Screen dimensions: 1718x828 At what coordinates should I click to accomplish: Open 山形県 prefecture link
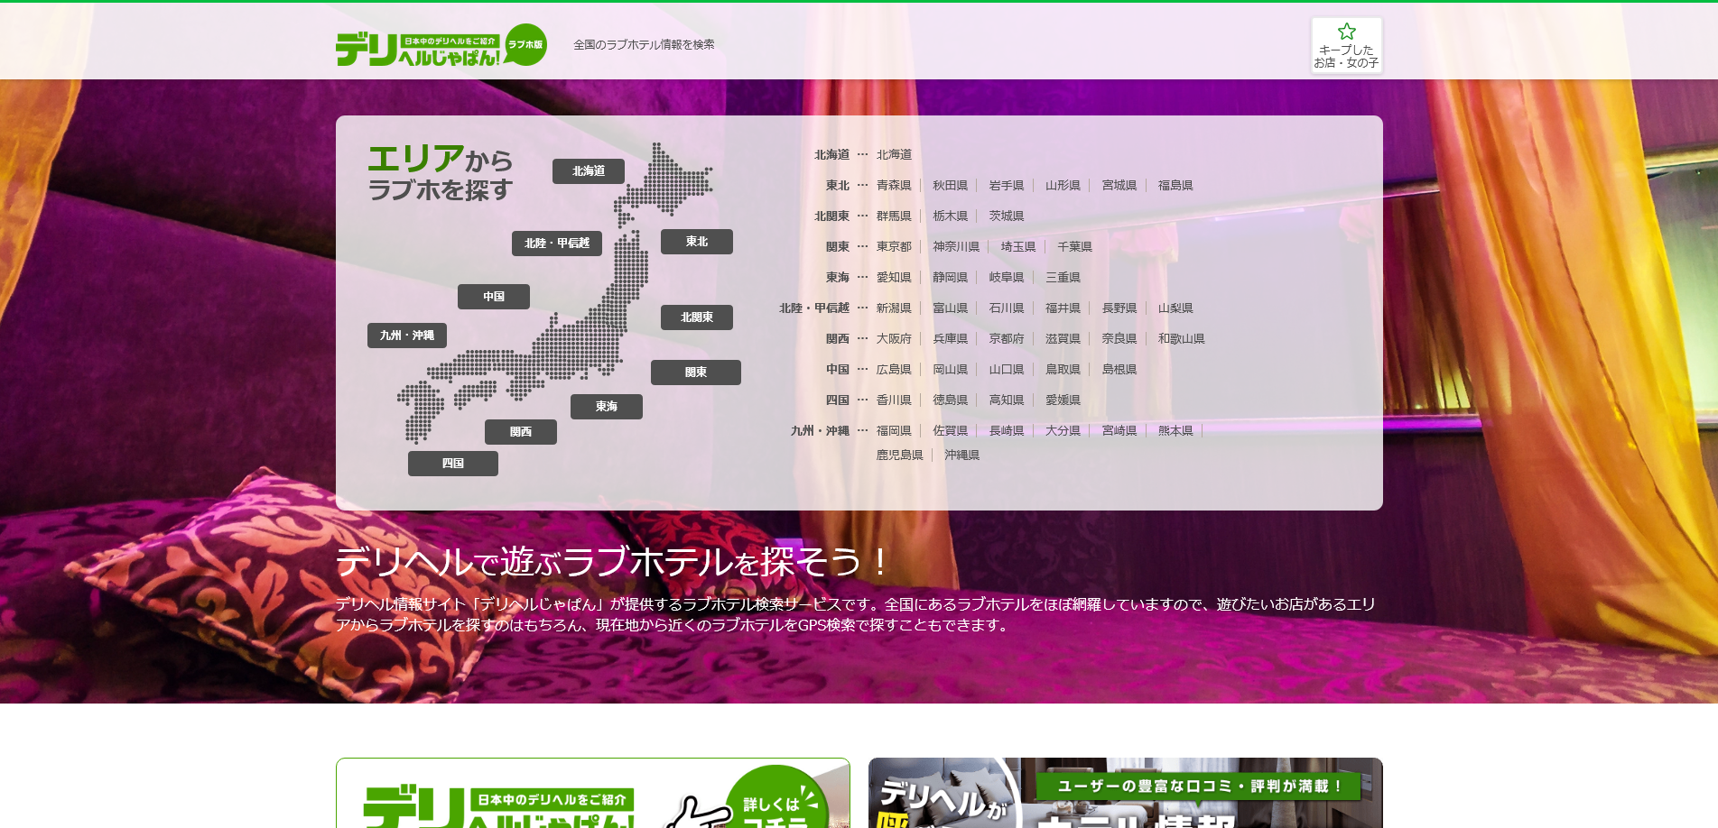1063,186
